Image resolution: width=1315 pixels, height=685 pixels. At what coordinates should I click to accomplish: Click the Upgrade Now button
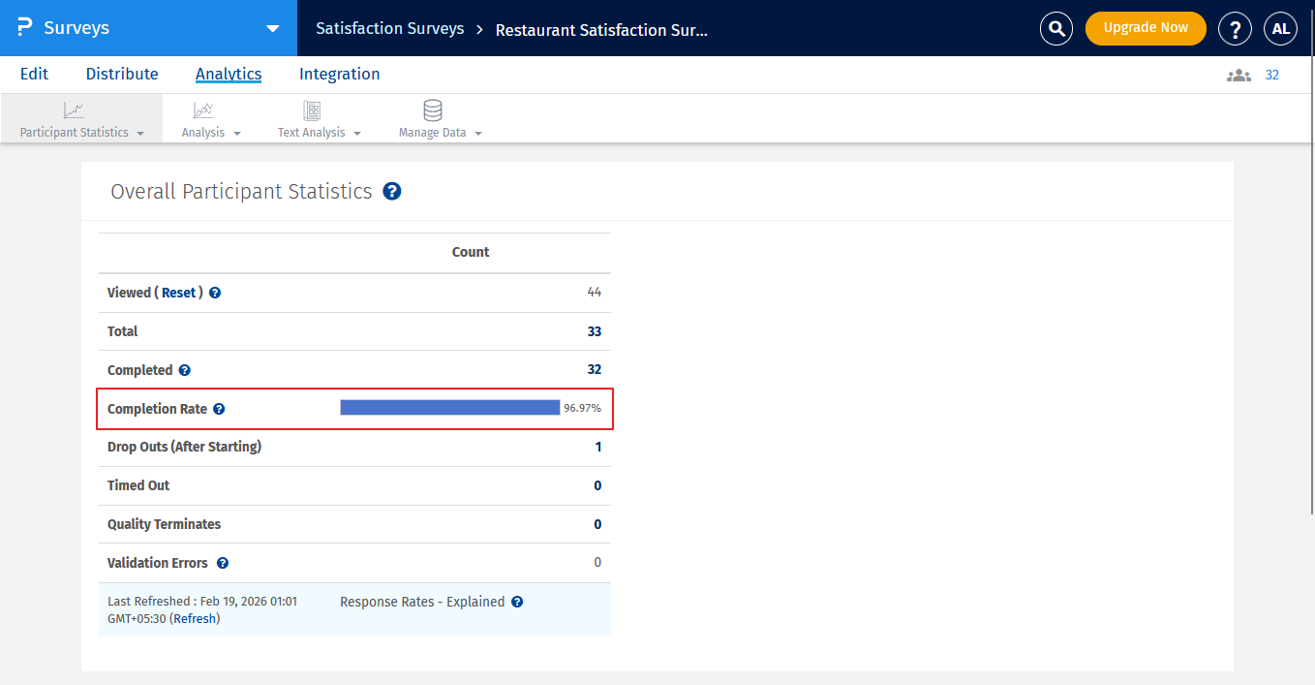pyautogui.click(x=1146, y=28)
